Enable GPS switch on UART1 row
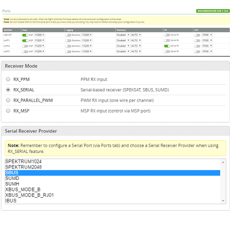The width and height of the screenshot is (230, 230). (197, 40)
